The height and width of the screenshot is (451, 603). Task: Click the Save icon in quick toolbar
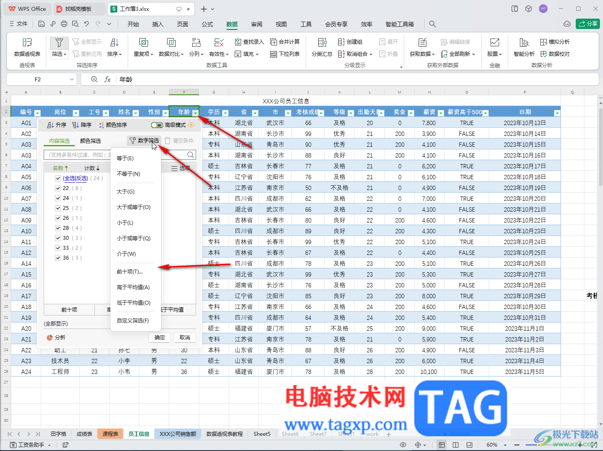[42, 24]
